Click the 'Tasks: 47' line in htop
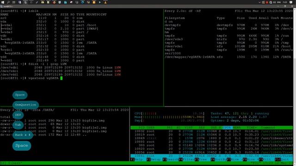This screenshot has height=166, width=296. (240, 113)
